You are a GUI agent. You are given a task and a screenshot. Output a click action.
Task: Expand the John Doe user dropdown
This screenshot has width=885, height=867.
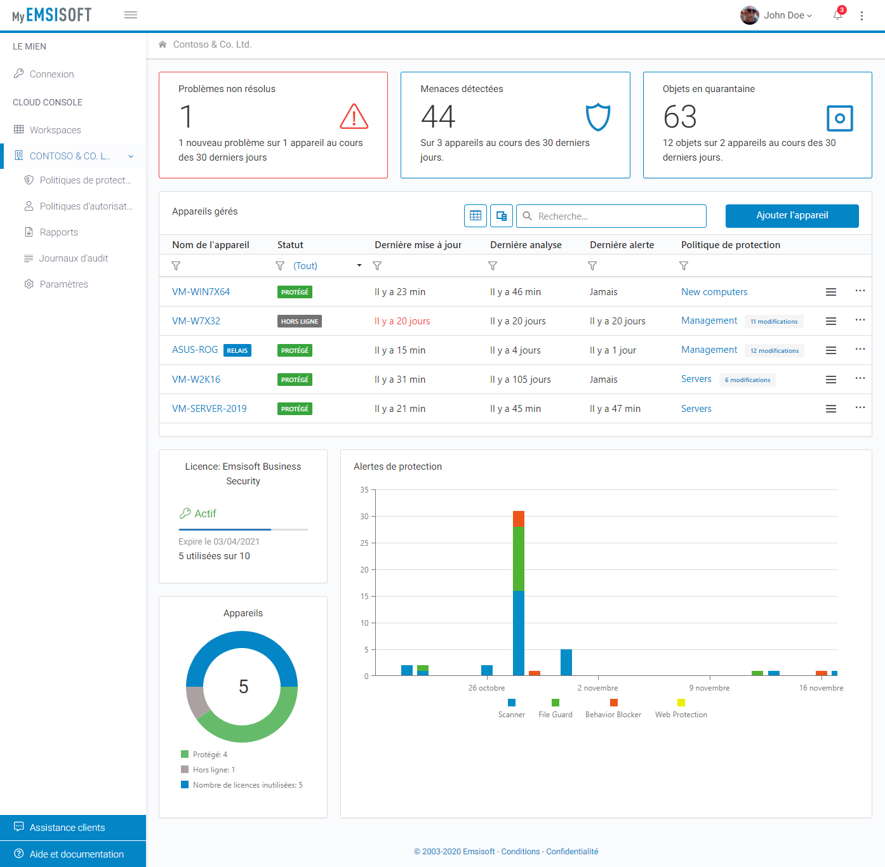tap(788, 15)
